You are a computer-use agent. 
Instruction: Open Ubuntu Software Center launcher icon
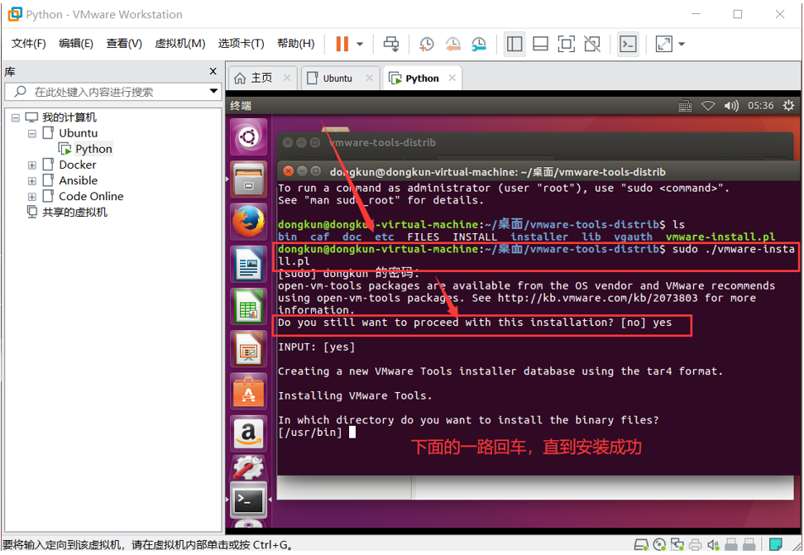pos(249,391)
